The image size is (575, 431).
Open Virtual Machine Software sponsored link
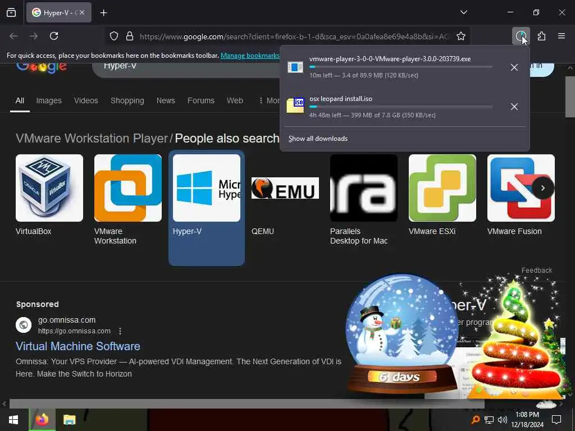click(x=77, y=346)
